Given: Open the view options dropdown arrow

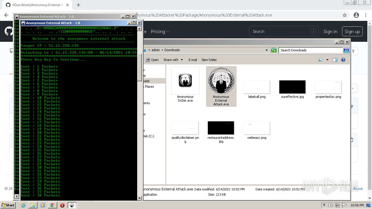Looking at the screenshot, I should pyautogui.click(x=327, y=60).
